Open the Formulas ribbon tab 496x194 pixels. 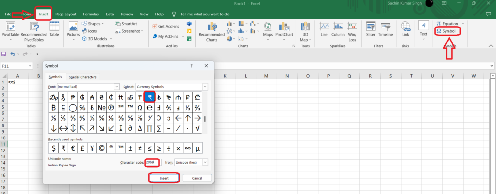(x=91, y=14)
